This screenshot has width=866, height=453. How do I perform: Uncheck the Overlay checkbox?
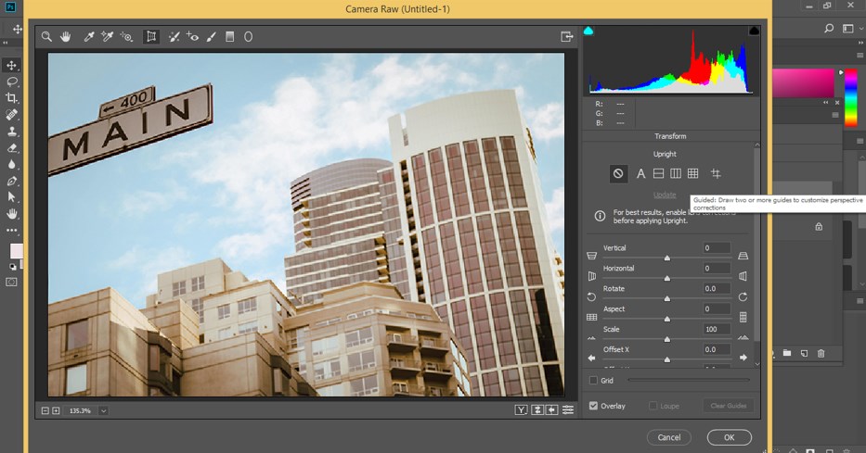[x=593, y=406]
